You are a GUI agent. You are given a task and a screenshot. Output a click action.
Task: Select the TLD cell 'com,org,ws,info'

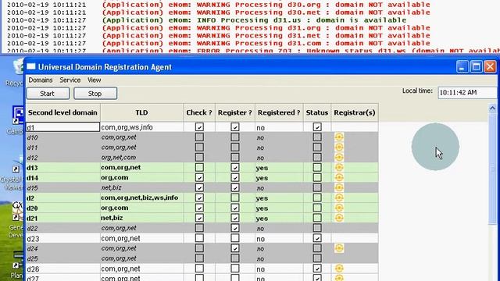pos(141,127)
